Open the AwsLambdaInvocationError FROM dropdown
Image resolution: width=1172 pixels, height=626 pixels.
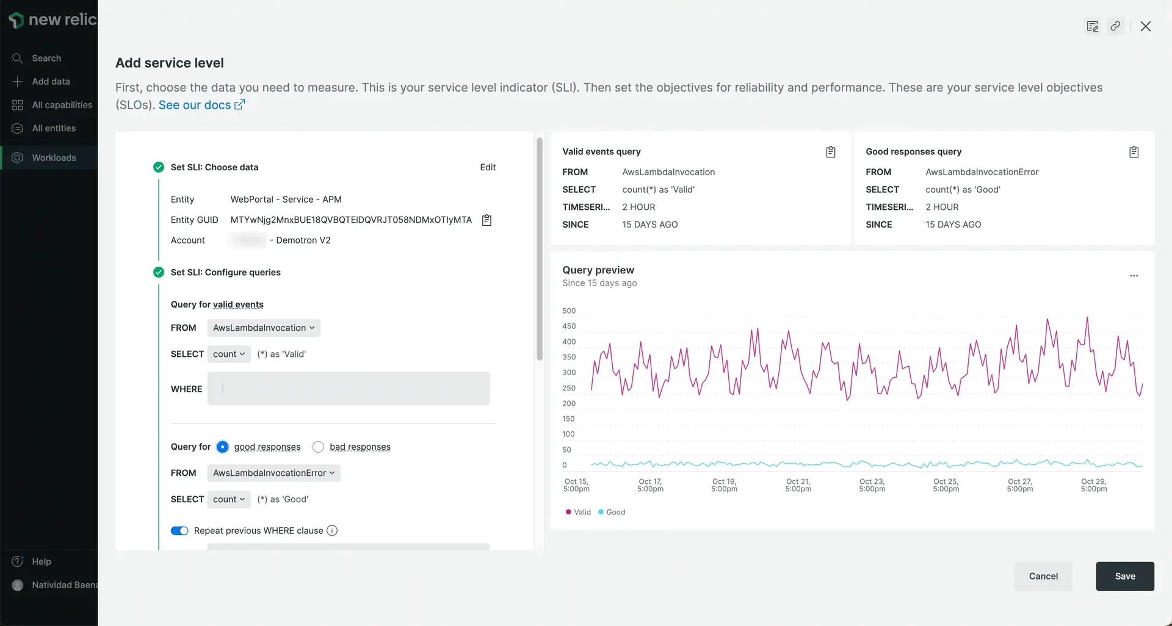(273, 473)
